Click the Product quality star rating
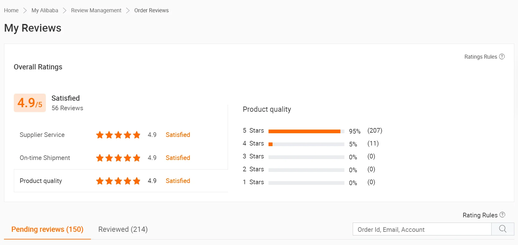The image size is (518, 245). (x=118, y=181)
